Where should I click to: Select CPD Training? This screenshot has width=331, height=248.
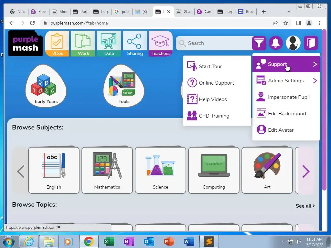(x=217, y=116)
